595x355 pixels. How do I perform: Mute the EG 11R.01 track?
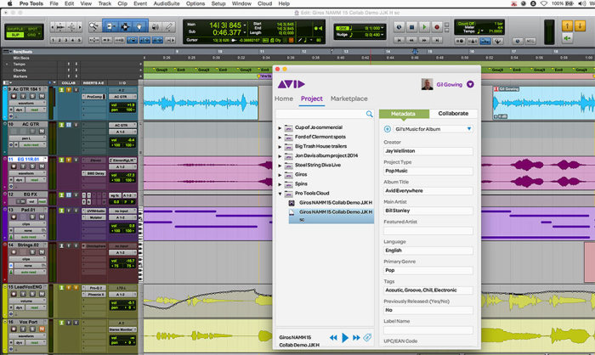point(42,166)
